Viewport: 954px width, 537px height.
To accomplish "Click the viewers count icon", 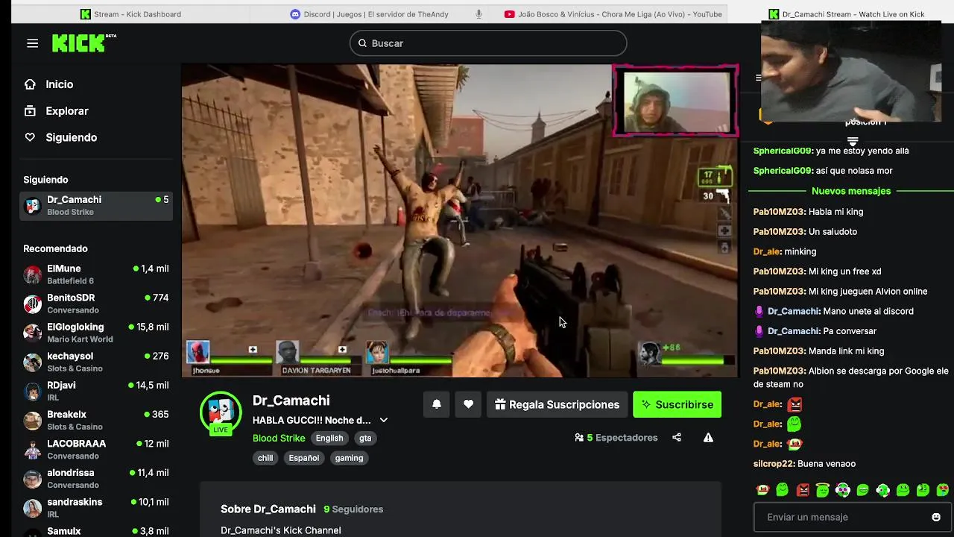I will tap(579, 438).
